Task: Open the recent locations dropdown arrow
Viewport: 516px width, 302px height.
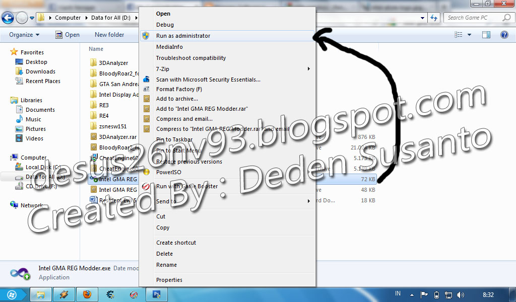Action: click(x=32, y=18)
